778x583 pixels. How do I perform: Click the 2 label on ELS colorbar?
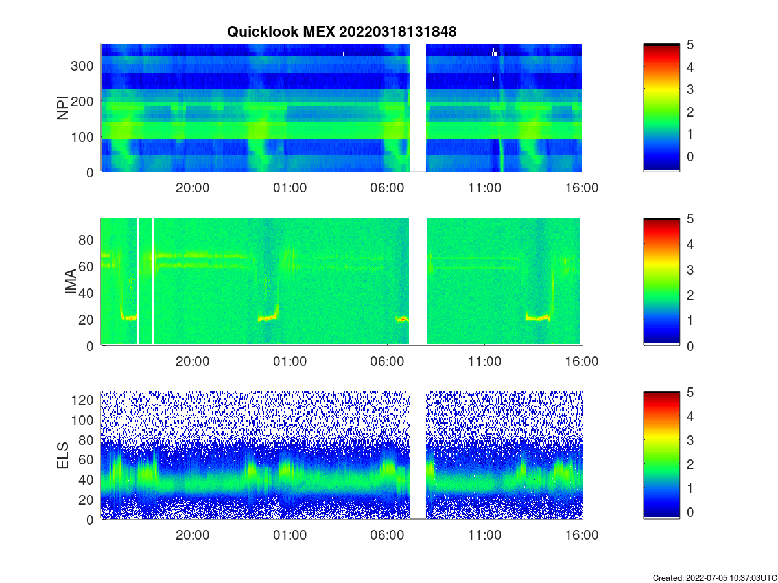pos(690,464)
